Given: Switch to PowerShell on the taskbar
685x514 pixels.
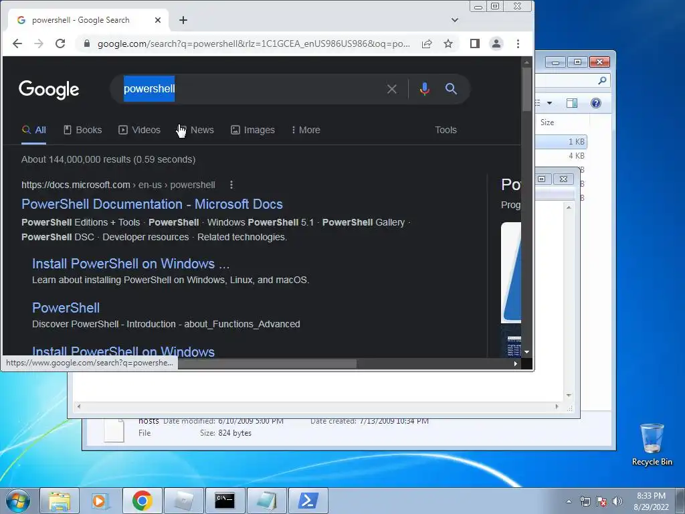Looking at the screenshot, I should pyautogui.click(x=308, y=501).
